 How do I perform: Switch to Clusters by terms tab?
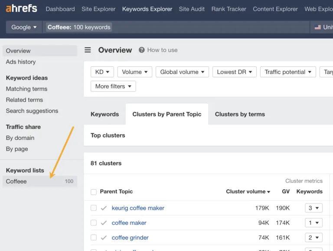(240, 114)
